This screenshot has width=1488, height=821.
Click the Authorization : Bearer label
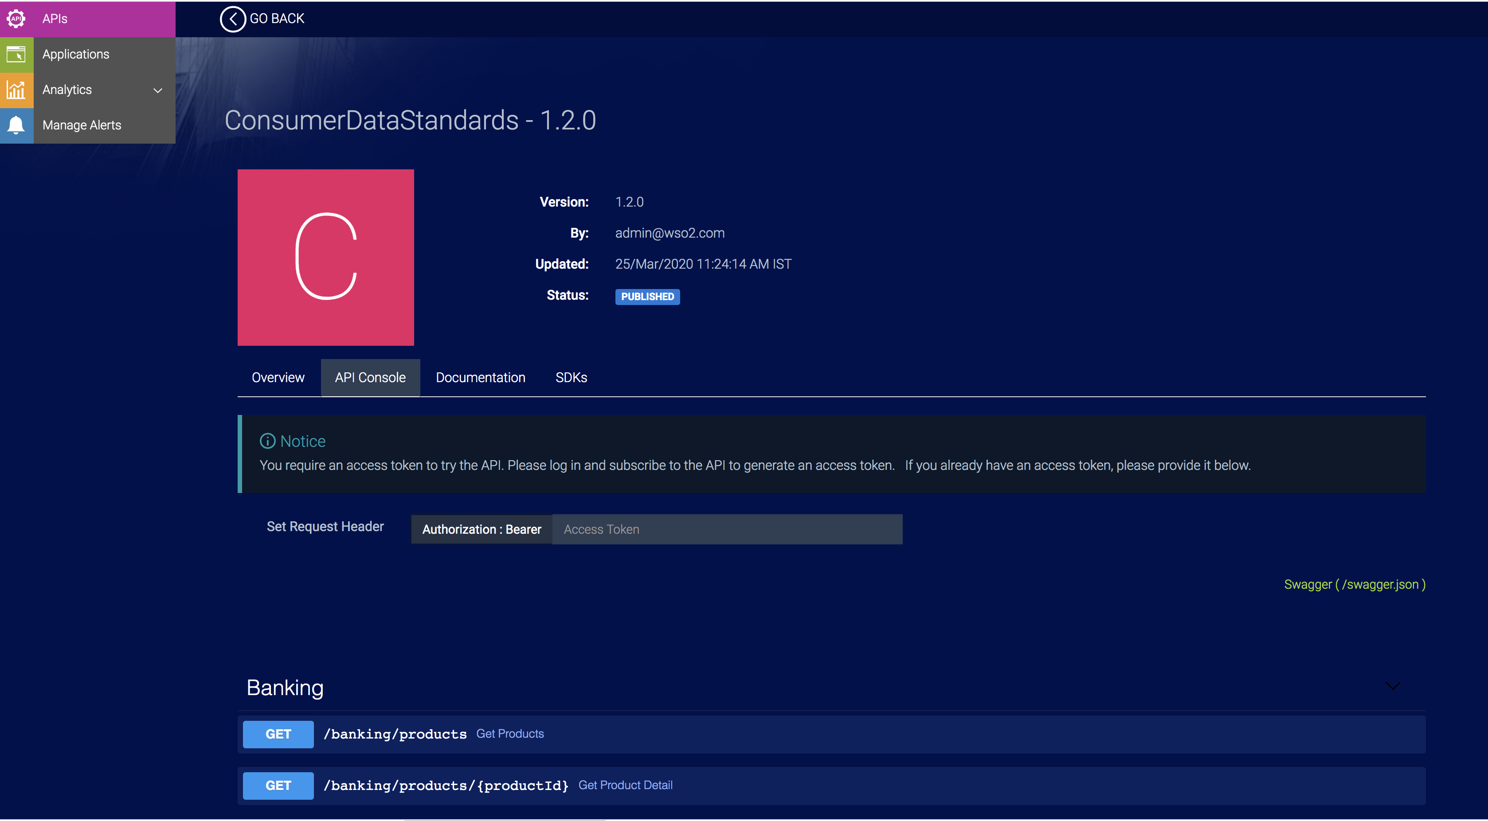pos(482,529)
